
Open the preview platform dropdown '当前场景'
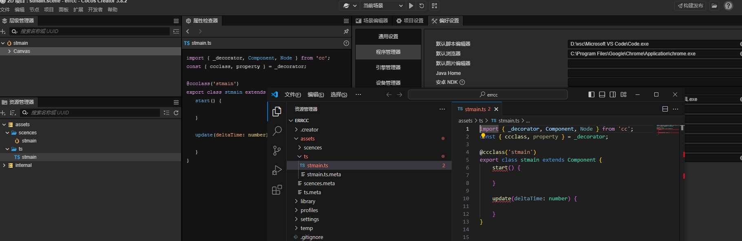tap(382, 6)
